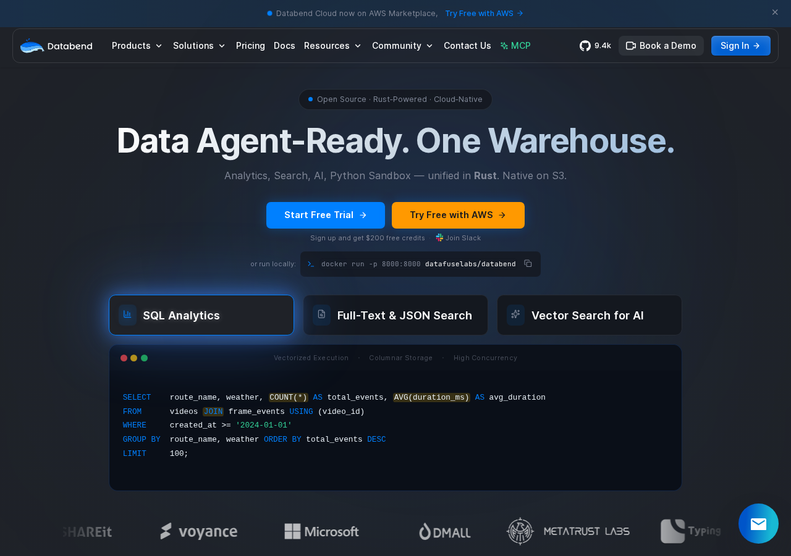This screenshot has width=791, height=556.
Task: Click the MCP sparkle link
Action: click(x=515, y=46)
